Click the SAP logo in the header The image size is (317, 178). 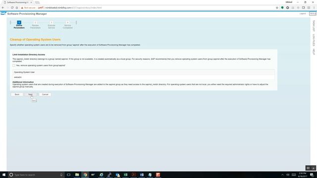(x=3, y=13)
